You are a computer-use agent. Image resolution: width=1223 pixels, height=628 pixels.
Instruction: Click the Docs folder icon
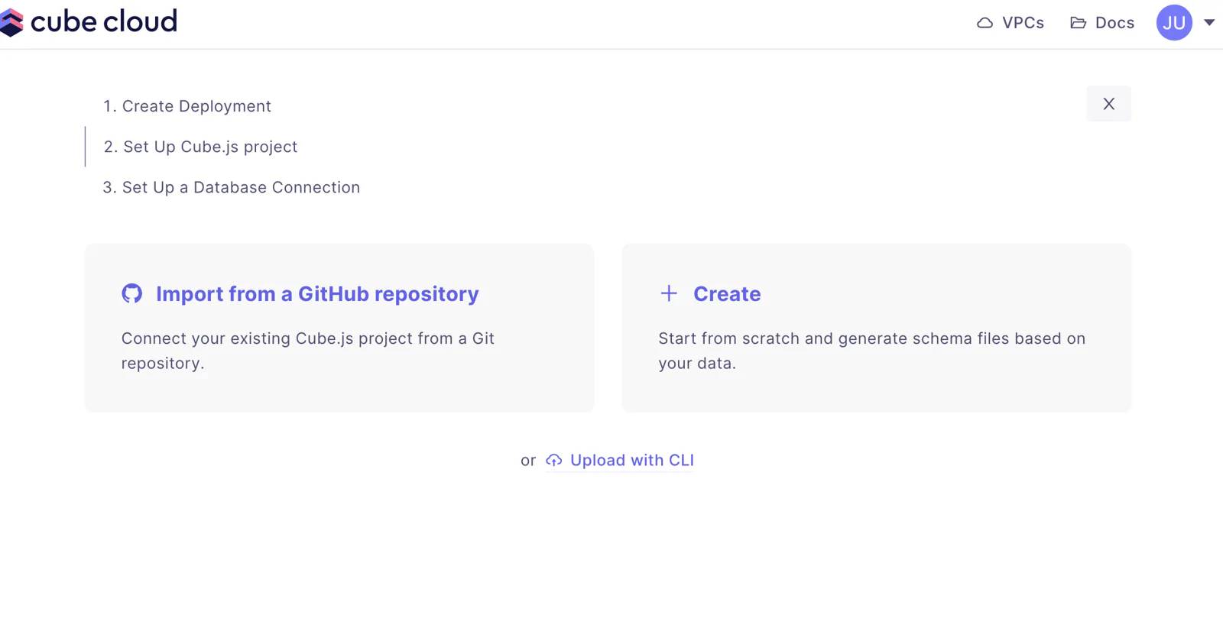pyautogui.click(x=1079, y=23)
